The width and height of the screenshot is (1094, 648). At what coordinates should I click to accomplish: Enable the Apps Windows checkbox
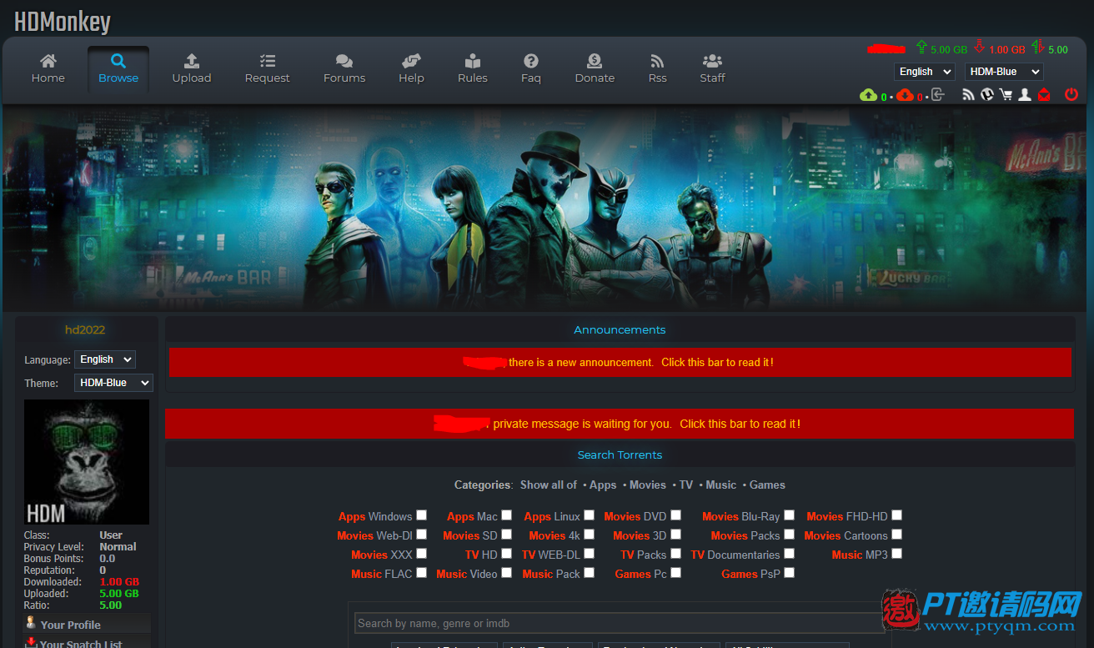pyautogui.click(x=422, y=515)
